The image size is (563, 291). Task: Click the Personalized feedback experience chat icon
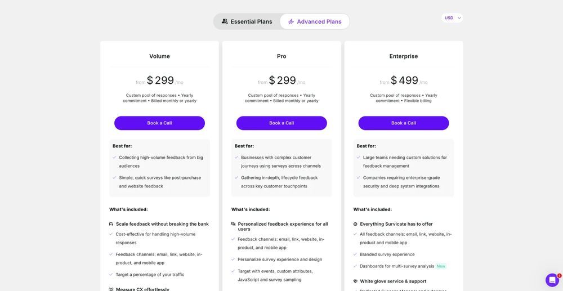point(234,224)
